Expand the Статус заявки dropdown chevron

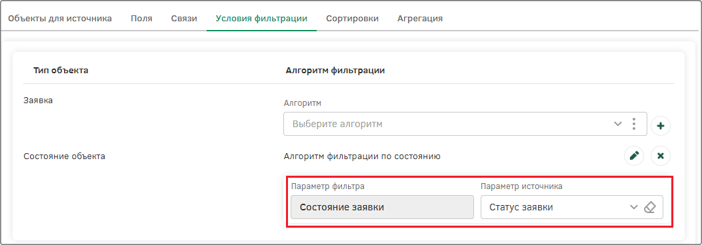633,207
